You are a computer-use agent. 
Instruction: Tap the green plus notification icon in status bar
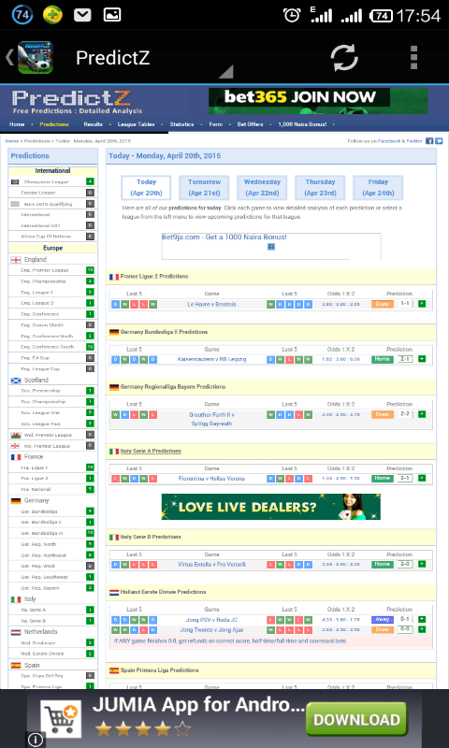[x=52, y=15]
